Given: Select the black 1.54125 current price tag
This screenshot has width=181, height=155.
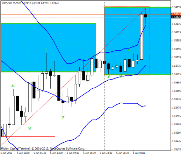Looking at the screenshot, I should (176, 17).
